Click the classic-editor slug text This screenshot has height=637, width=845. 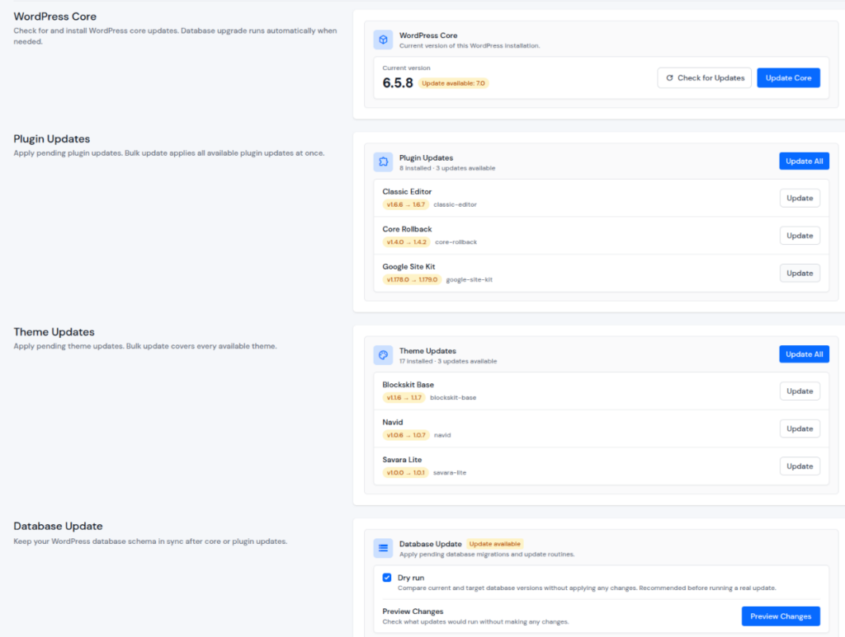coord(455,204)
